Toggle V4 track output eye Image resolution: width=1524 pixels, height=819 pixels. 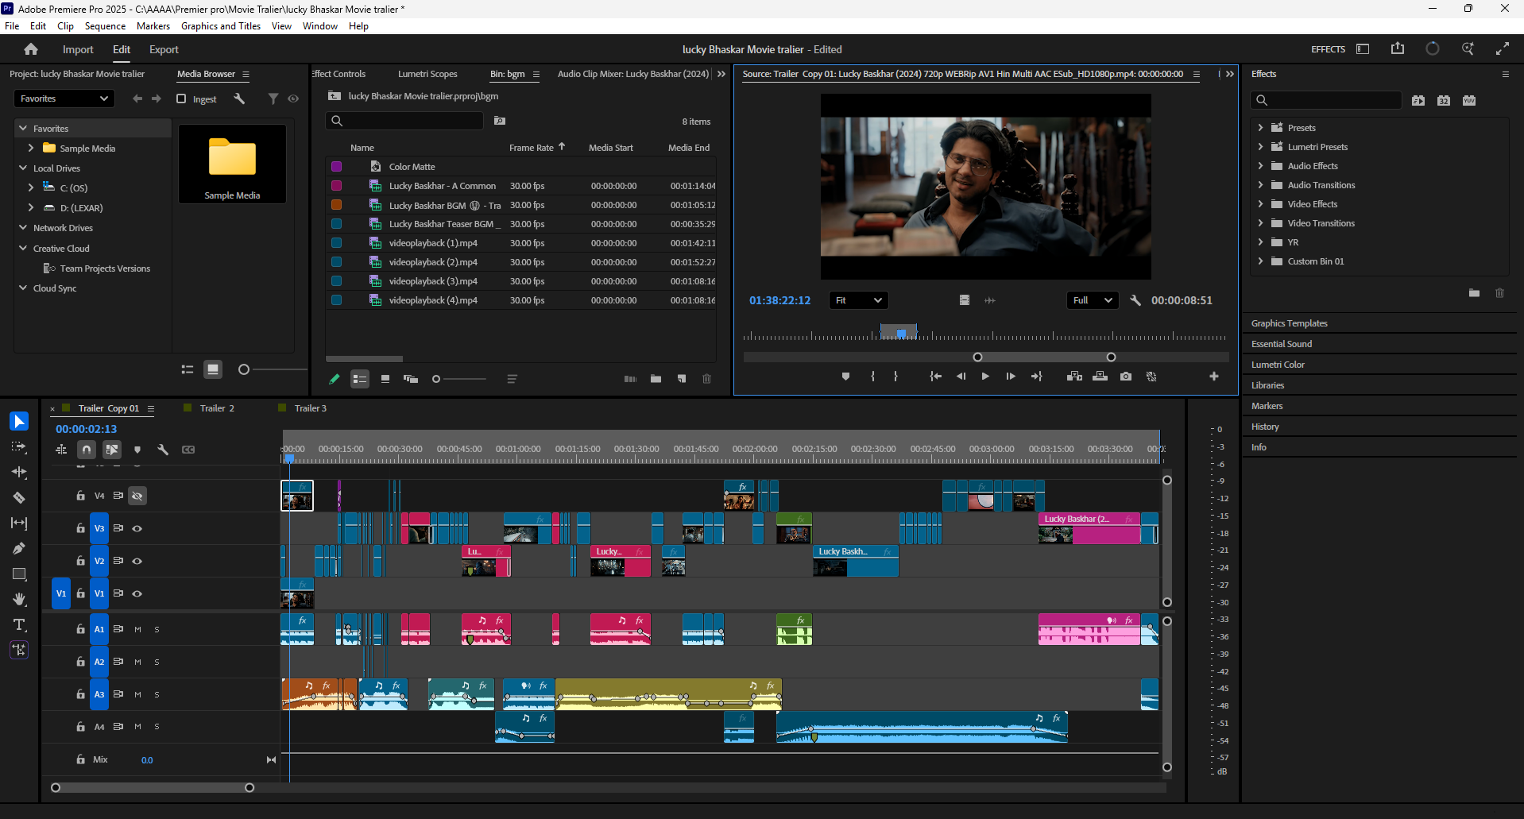(x=137, y=496)
